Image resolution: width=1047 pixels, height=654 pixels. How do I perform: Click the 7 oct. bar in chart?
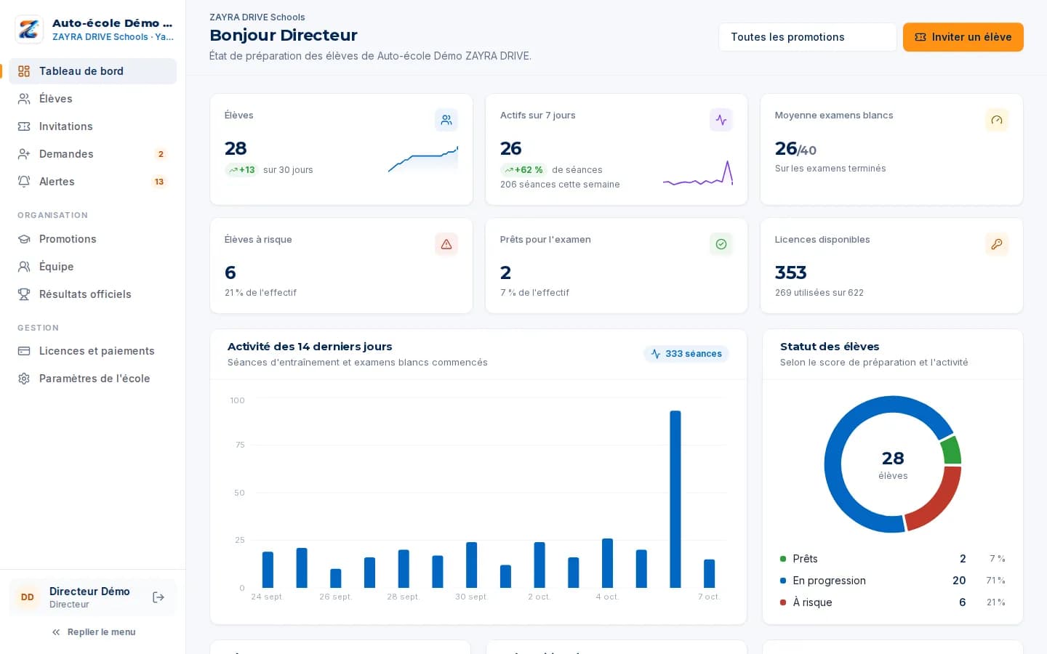click(x=710, y=573)
